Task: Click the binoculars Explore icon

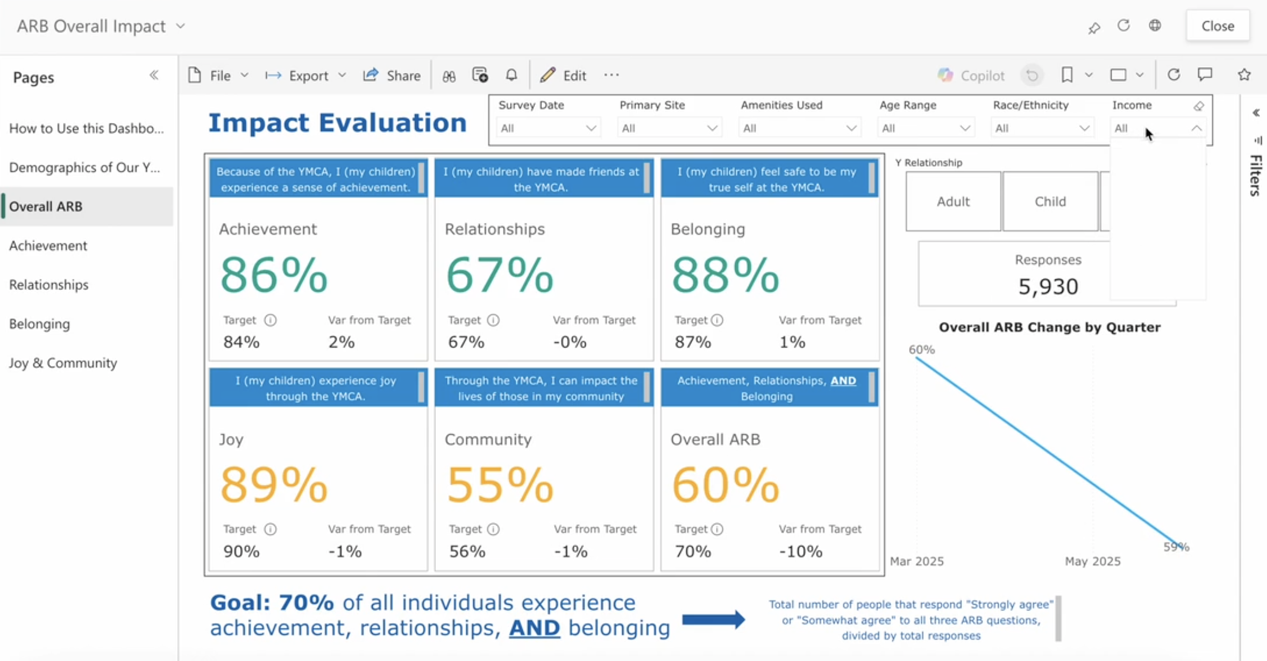Action: click(x=449, y=76)
